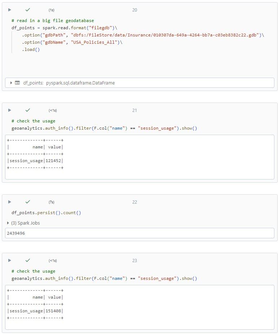Click the green success checkmark on cell 20
This screenshot has width=278, height=334.
(28, 10)
